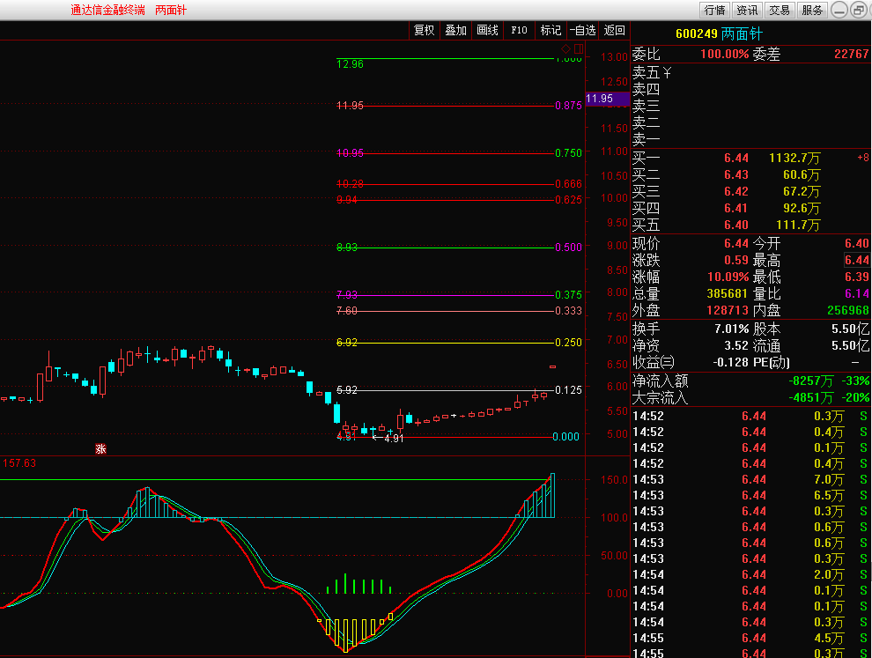Click the 通达信金融终端 title text
This screenshot has height=658, width=872.
pyautogui.click(x=107, y=10)
